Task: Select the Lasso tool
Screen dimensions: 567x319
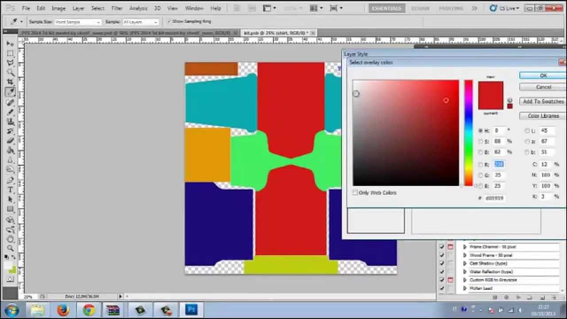Action: point(10,63)
